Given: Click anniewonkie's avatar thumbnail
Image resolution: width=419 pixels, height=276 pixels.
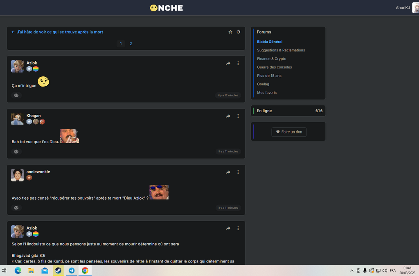Looking at the screenshot, I should tap(17, 175).
